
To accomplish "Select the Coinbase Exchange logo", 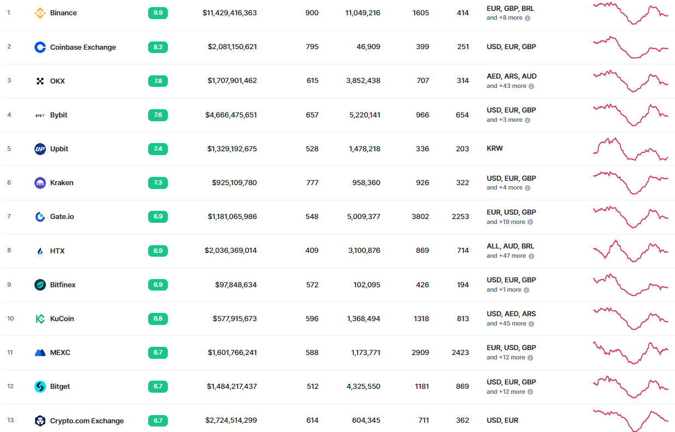I will 40,47.
